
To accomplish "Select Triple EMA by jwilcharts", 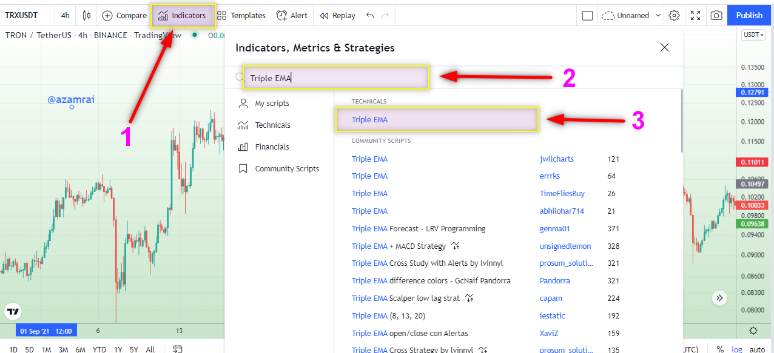I will click(x=369, y=159).
